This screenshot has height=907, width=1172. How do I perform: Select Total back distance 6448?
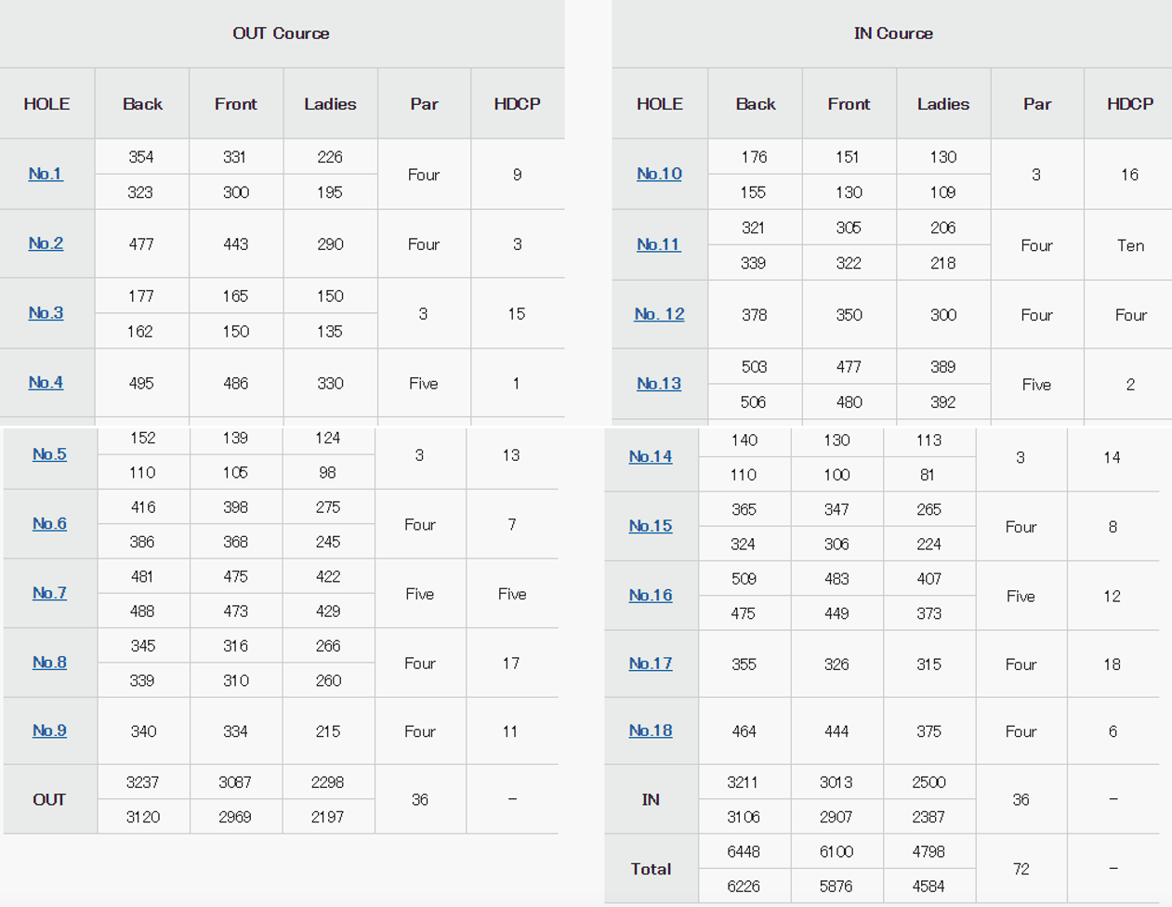[744, 852]
